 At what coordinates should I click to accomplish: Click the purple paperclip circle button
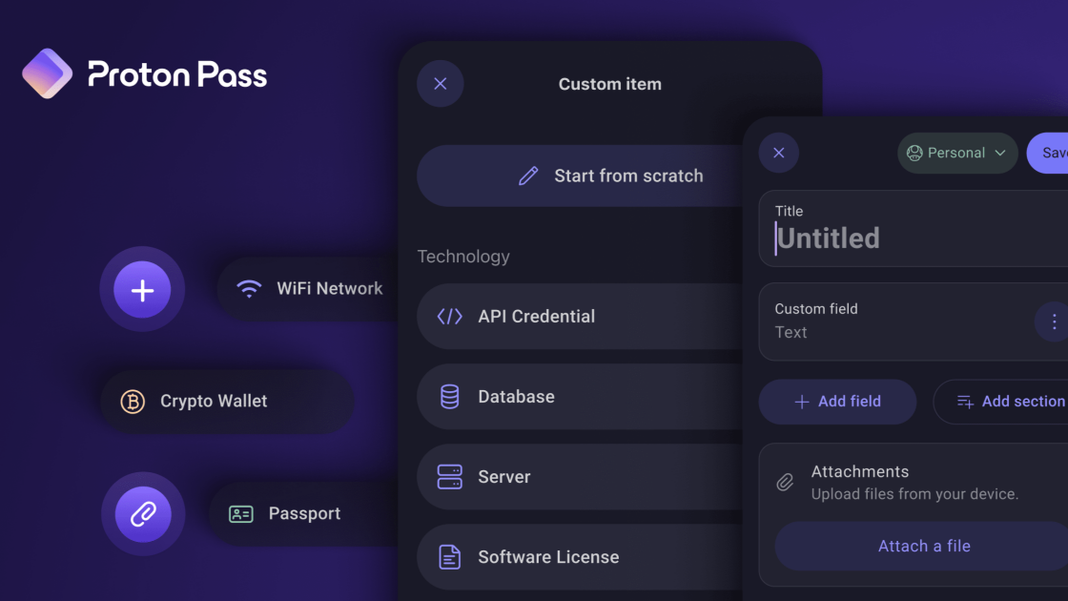[143, 514]
